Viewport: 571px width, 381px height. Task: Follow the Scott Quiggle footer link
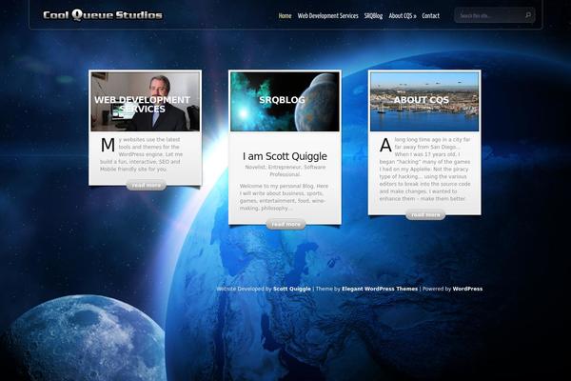[292, 289]
